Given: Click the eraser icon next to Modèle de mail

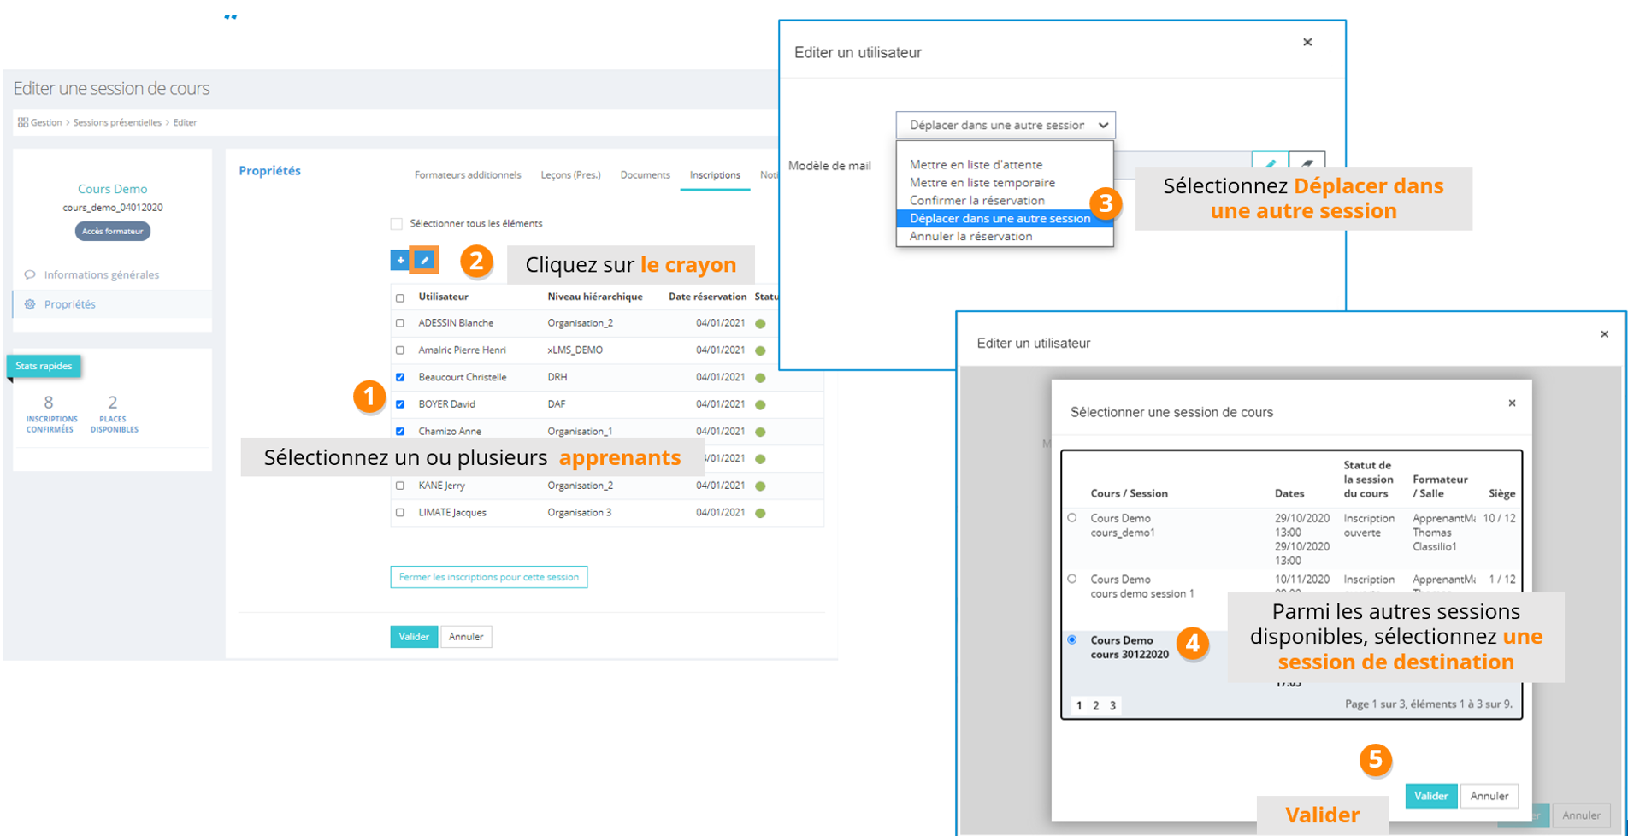Looking at the screenshot, I should point(1307,162).
